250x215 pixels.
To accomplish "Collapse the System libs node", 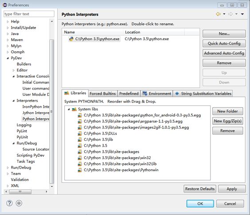I will (x=69, y=109).
